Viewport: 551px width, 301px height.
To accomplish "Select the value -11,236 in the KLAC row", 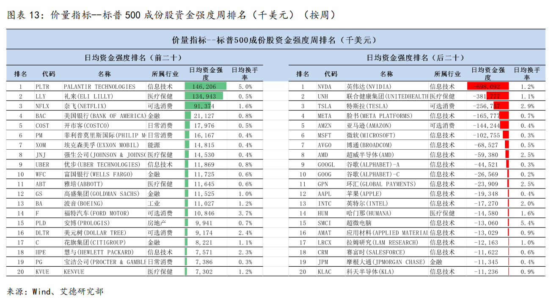I will (x=485, y=271).
